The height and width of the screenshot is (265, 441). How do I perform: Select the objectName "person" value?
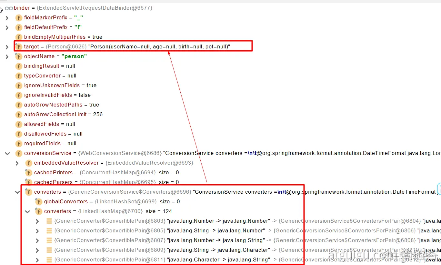coord(74,56)
